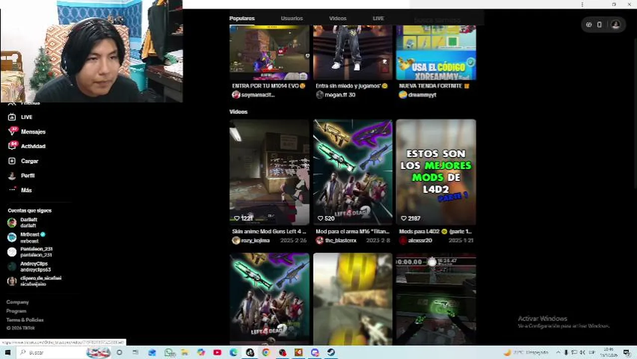Open Chrome from the taskbar
637x359 pixels.
[266, 353]
